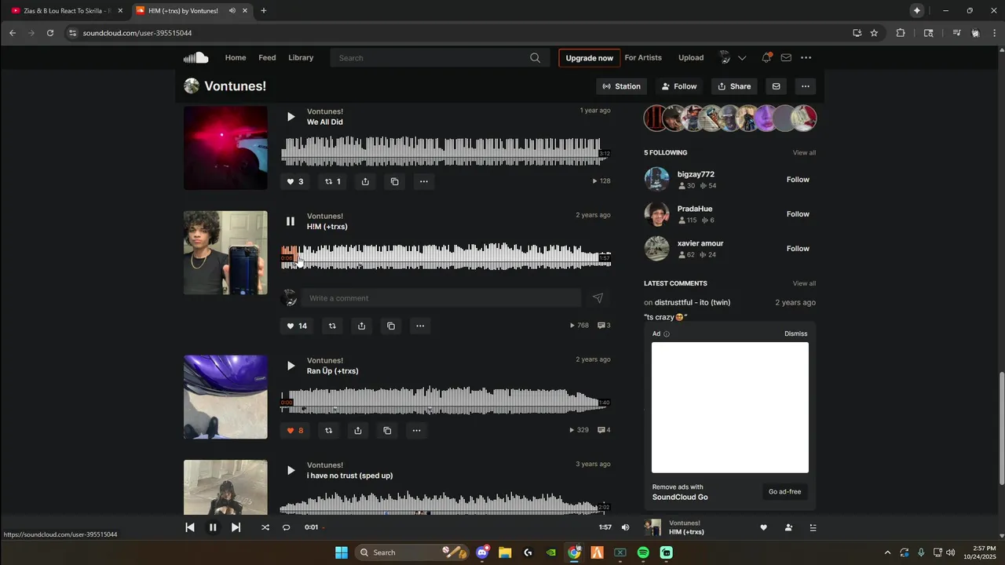
Task: Open header more options ellipsis
Action: [806, 58]
